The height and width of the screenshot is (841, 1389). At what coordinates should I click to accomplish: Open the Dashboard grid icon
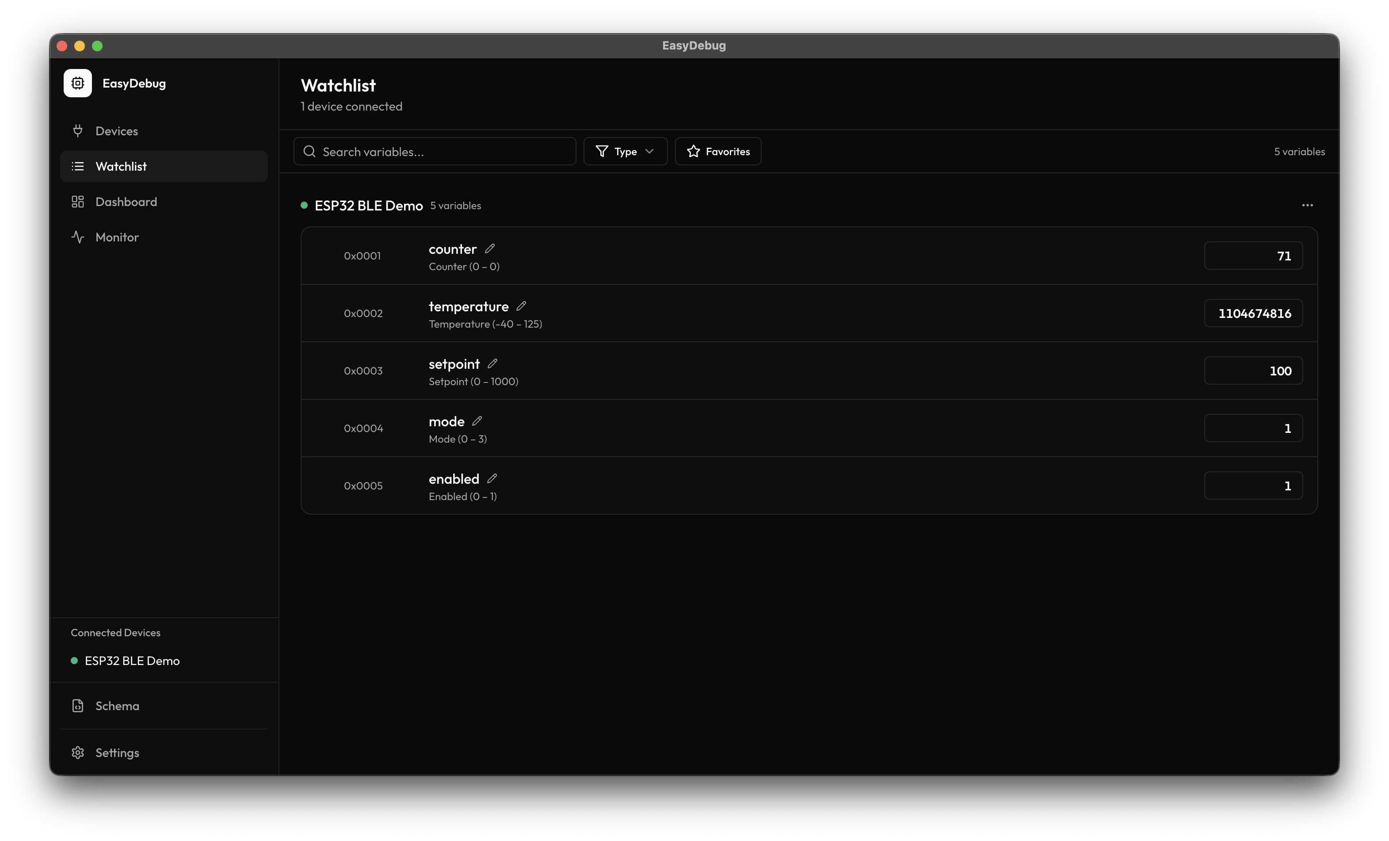78,201
